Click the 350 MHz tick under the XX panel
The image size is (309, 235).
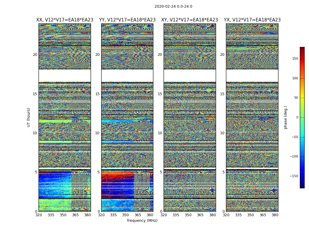point(63,215)
